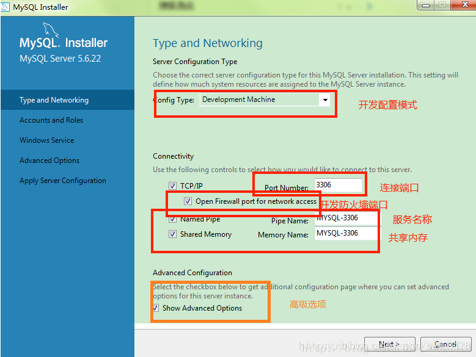The height and width of the screenshot is (357, 476).
Task: Toggle Open Firewall port for network access
Action: tap(188, 201)
